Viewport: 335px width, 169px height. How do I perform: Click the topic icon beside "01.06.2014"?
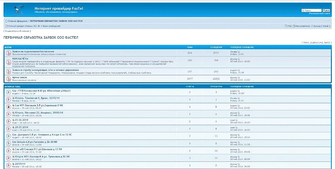8,121
